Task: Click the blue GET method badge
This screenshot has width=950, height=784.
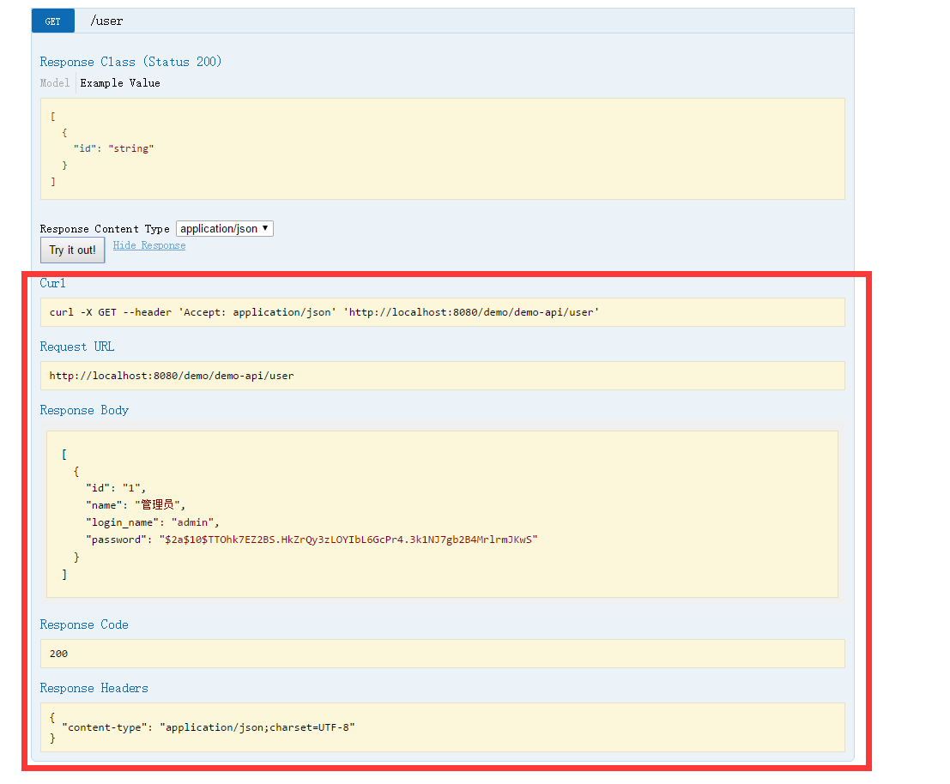Action: [53, 21]
